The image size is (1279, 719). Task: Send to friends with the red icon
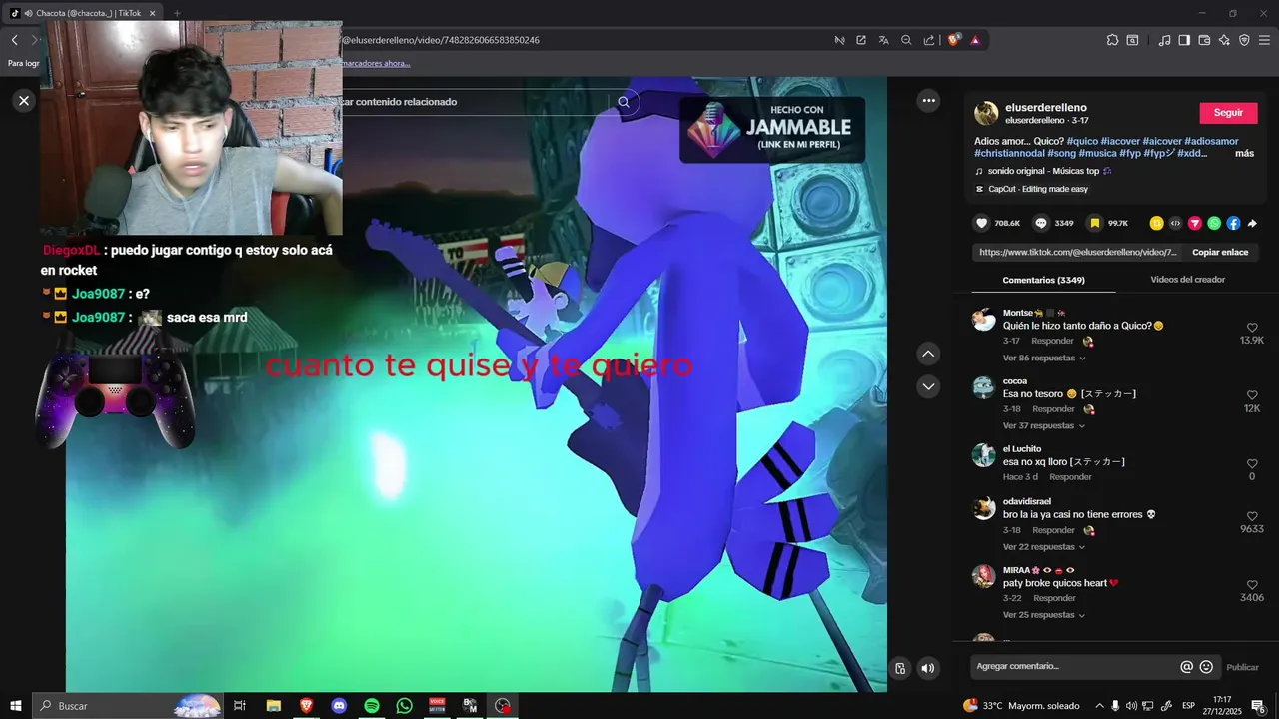1194,223
